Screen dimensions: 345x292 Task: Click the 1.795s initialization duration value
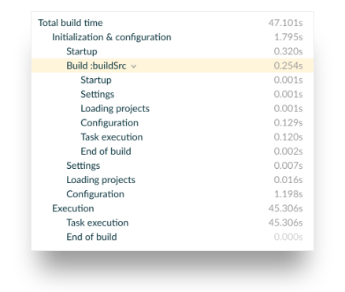click(x=288, y=37)
